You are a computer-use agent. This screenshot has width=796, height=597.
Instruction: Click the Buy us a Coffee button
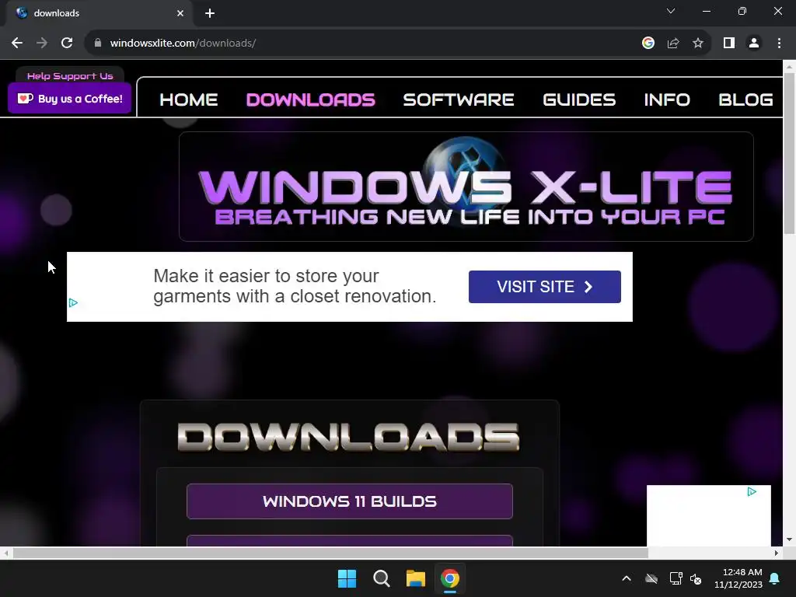click(69, 99)
